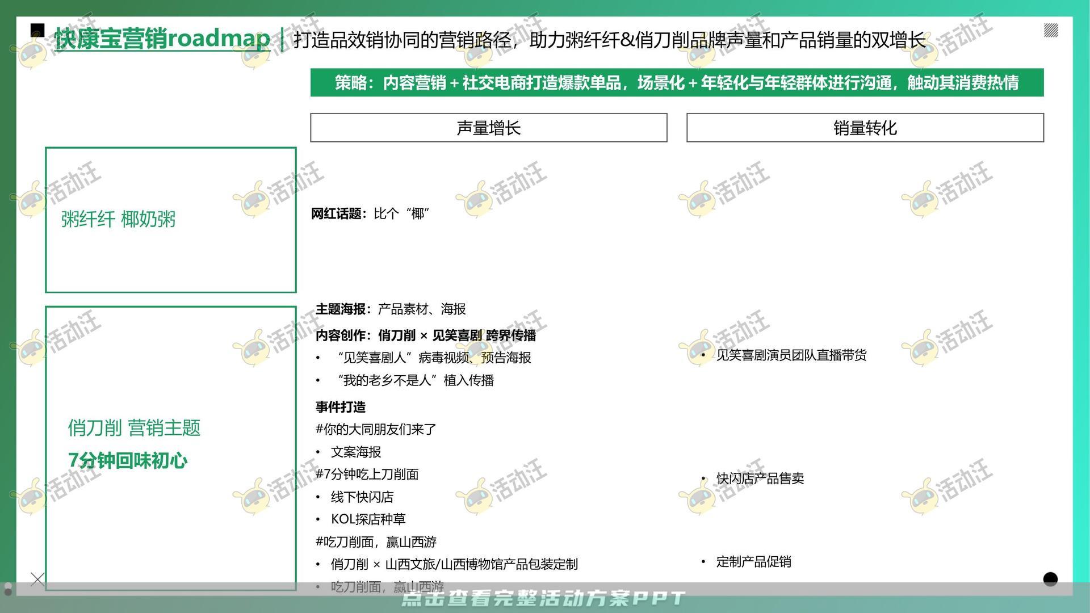Click the 俏刀削 营销主题 label
The width and height of the screenshot is (1090, 613).
click(x=134, y=428)
